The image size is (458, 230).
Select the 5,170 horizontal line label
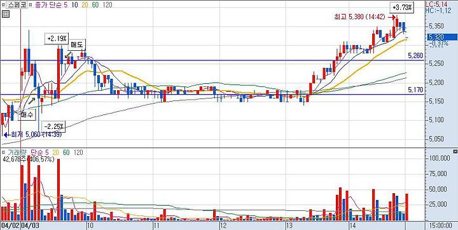click(x=416, y=90)
